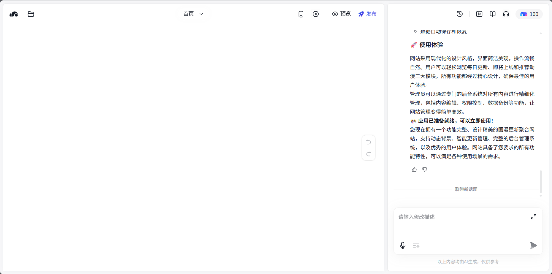Expand the chat input box icon

[x=534, y=217]
